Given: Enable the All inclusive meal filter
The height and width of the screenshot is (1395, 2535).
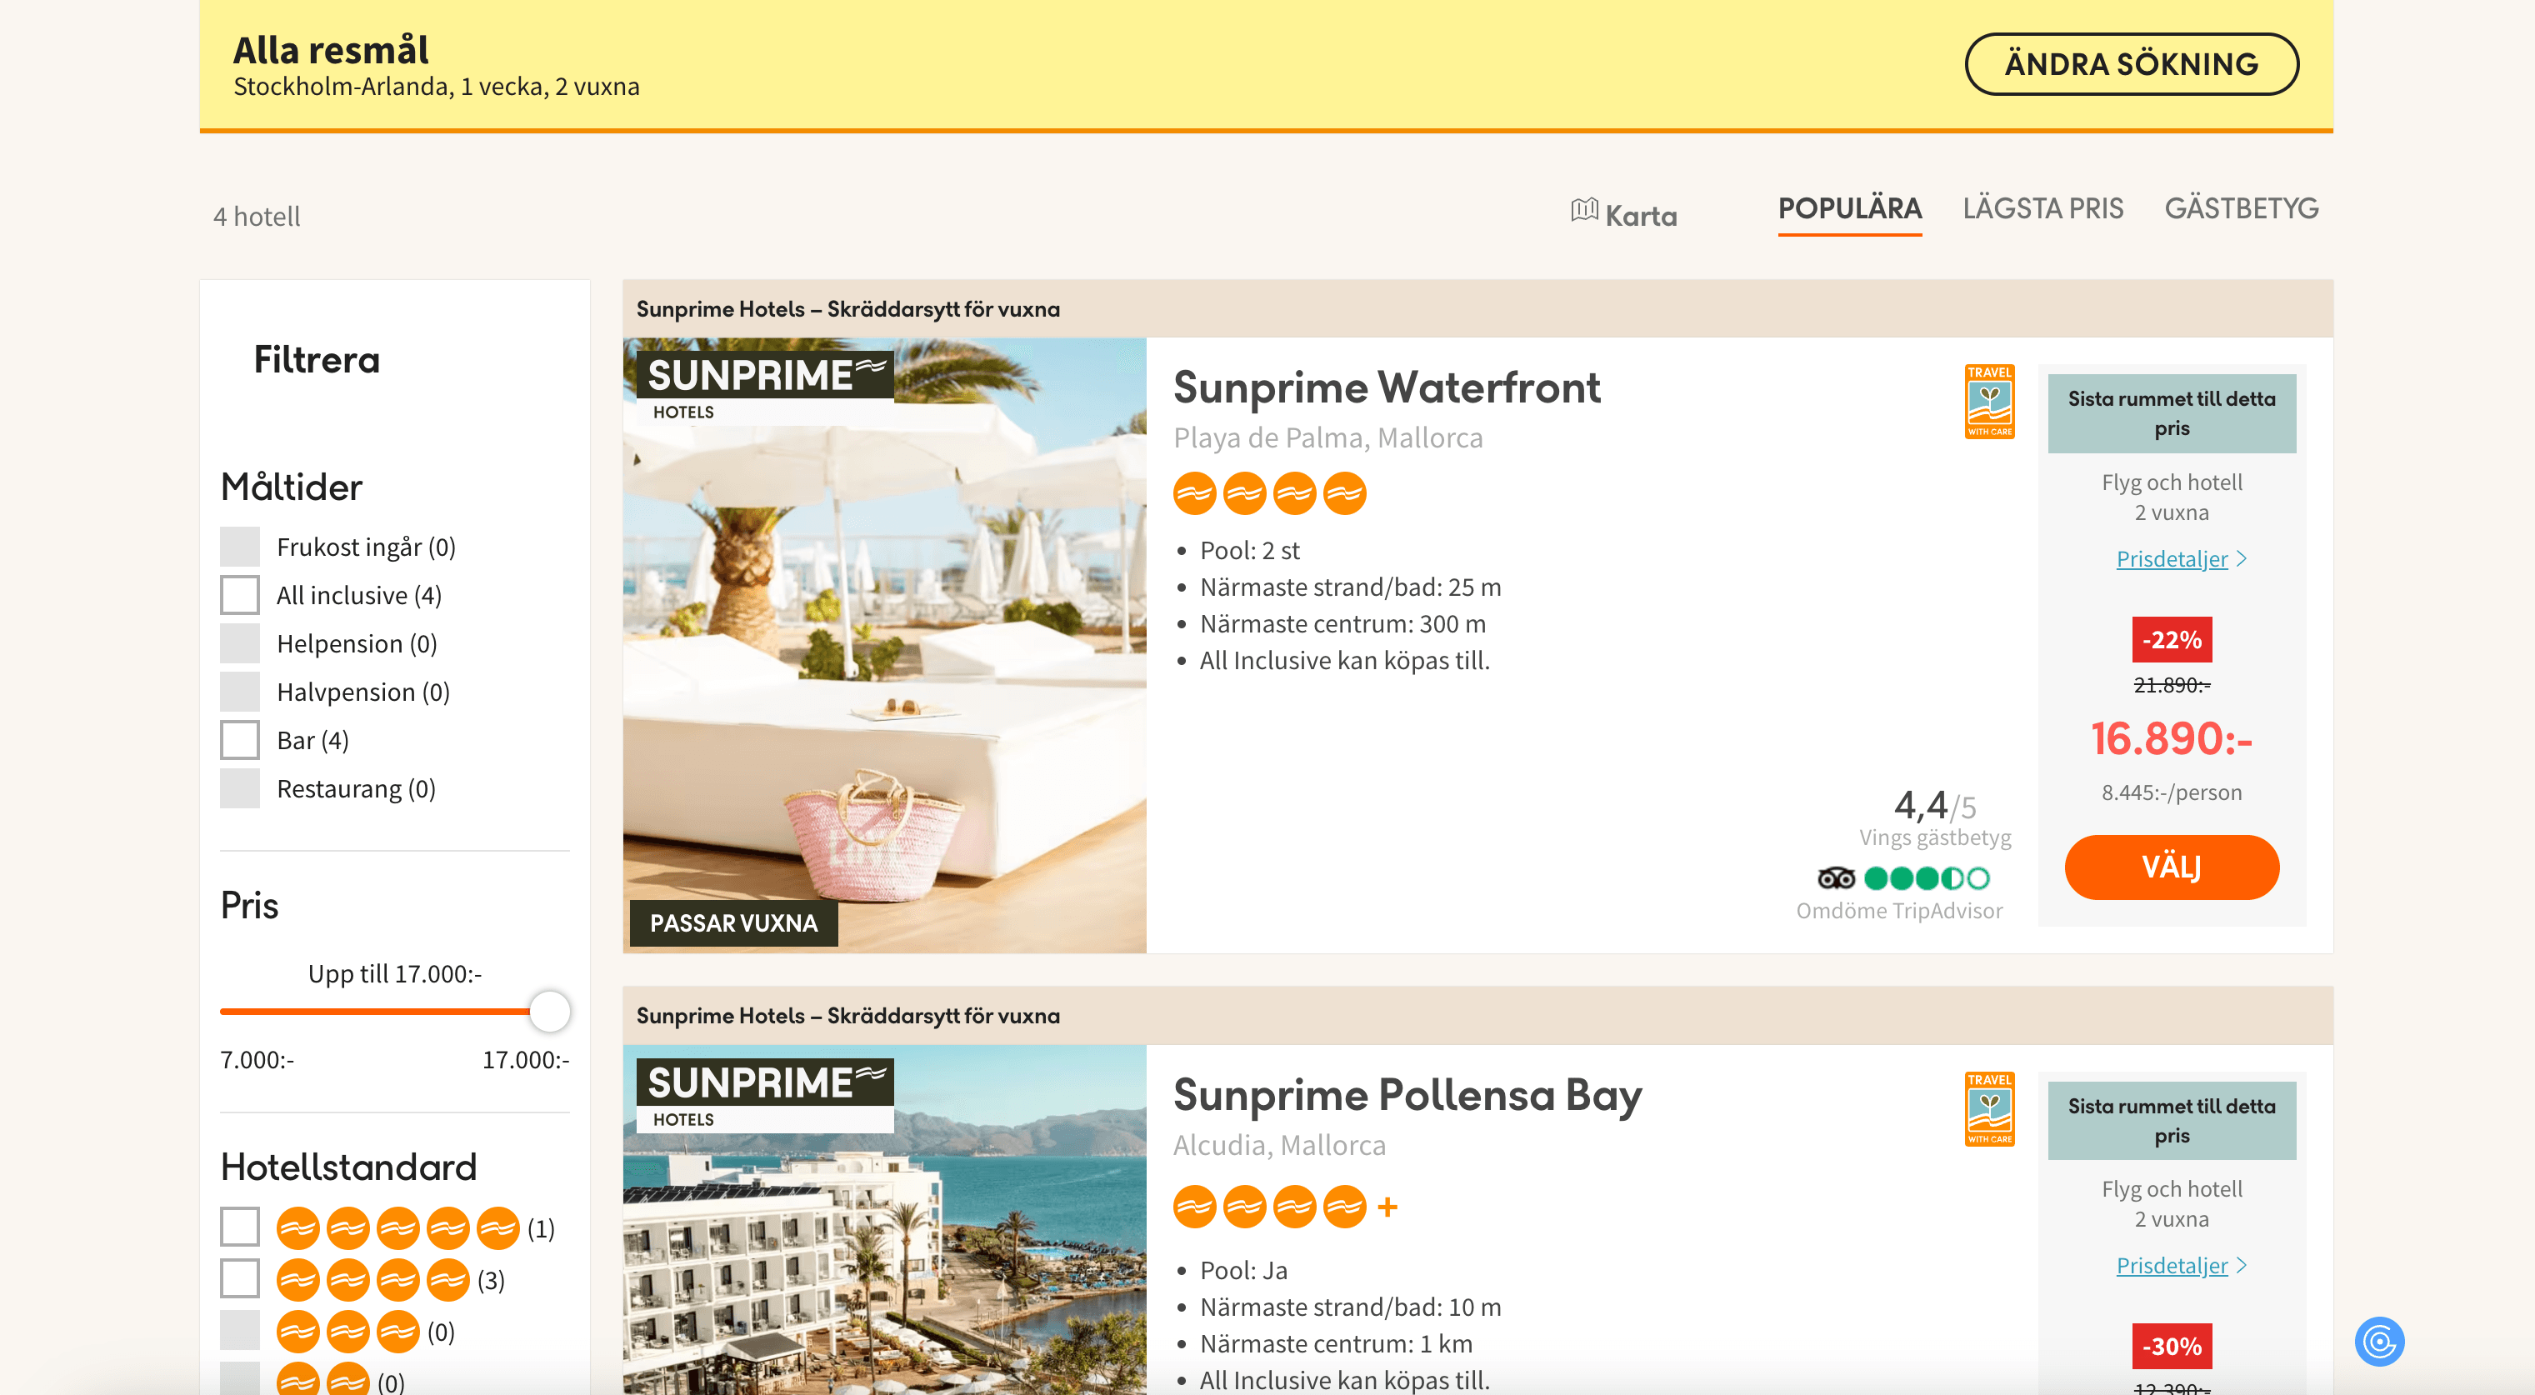Looking at the screenshot, I should pos(240,595).
